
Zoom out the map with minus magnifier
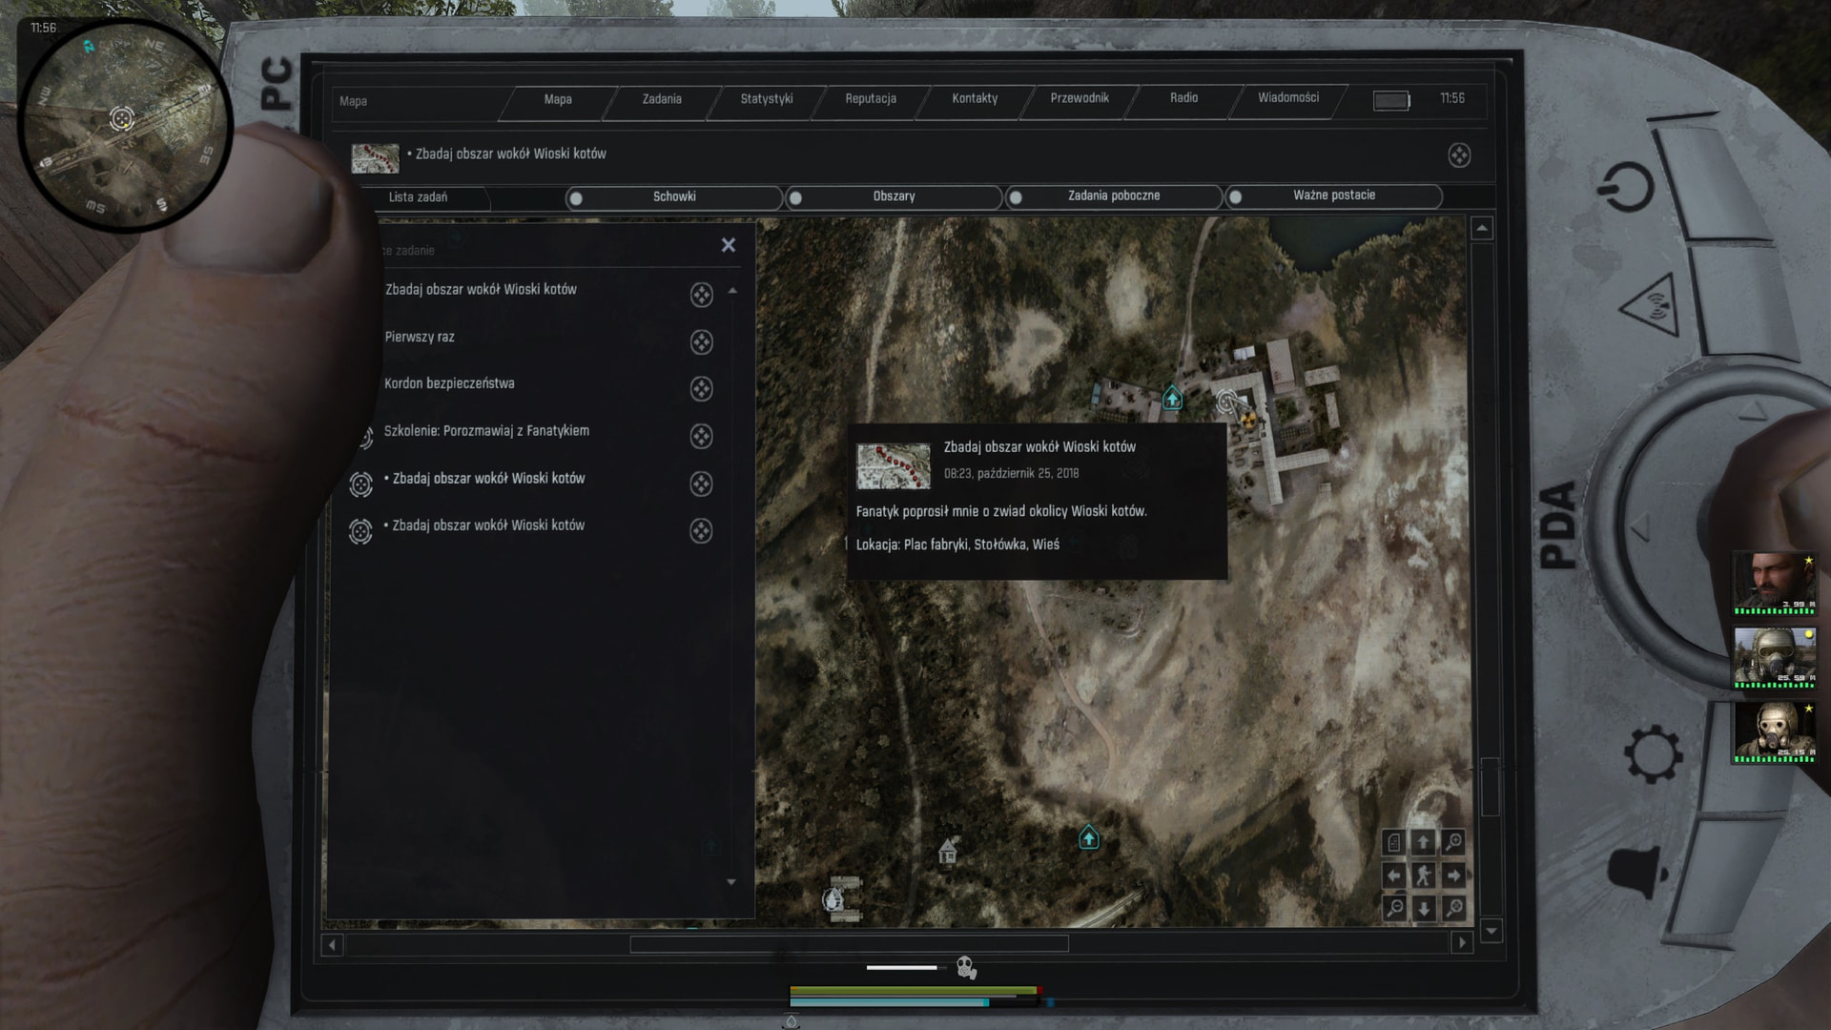1394,908
